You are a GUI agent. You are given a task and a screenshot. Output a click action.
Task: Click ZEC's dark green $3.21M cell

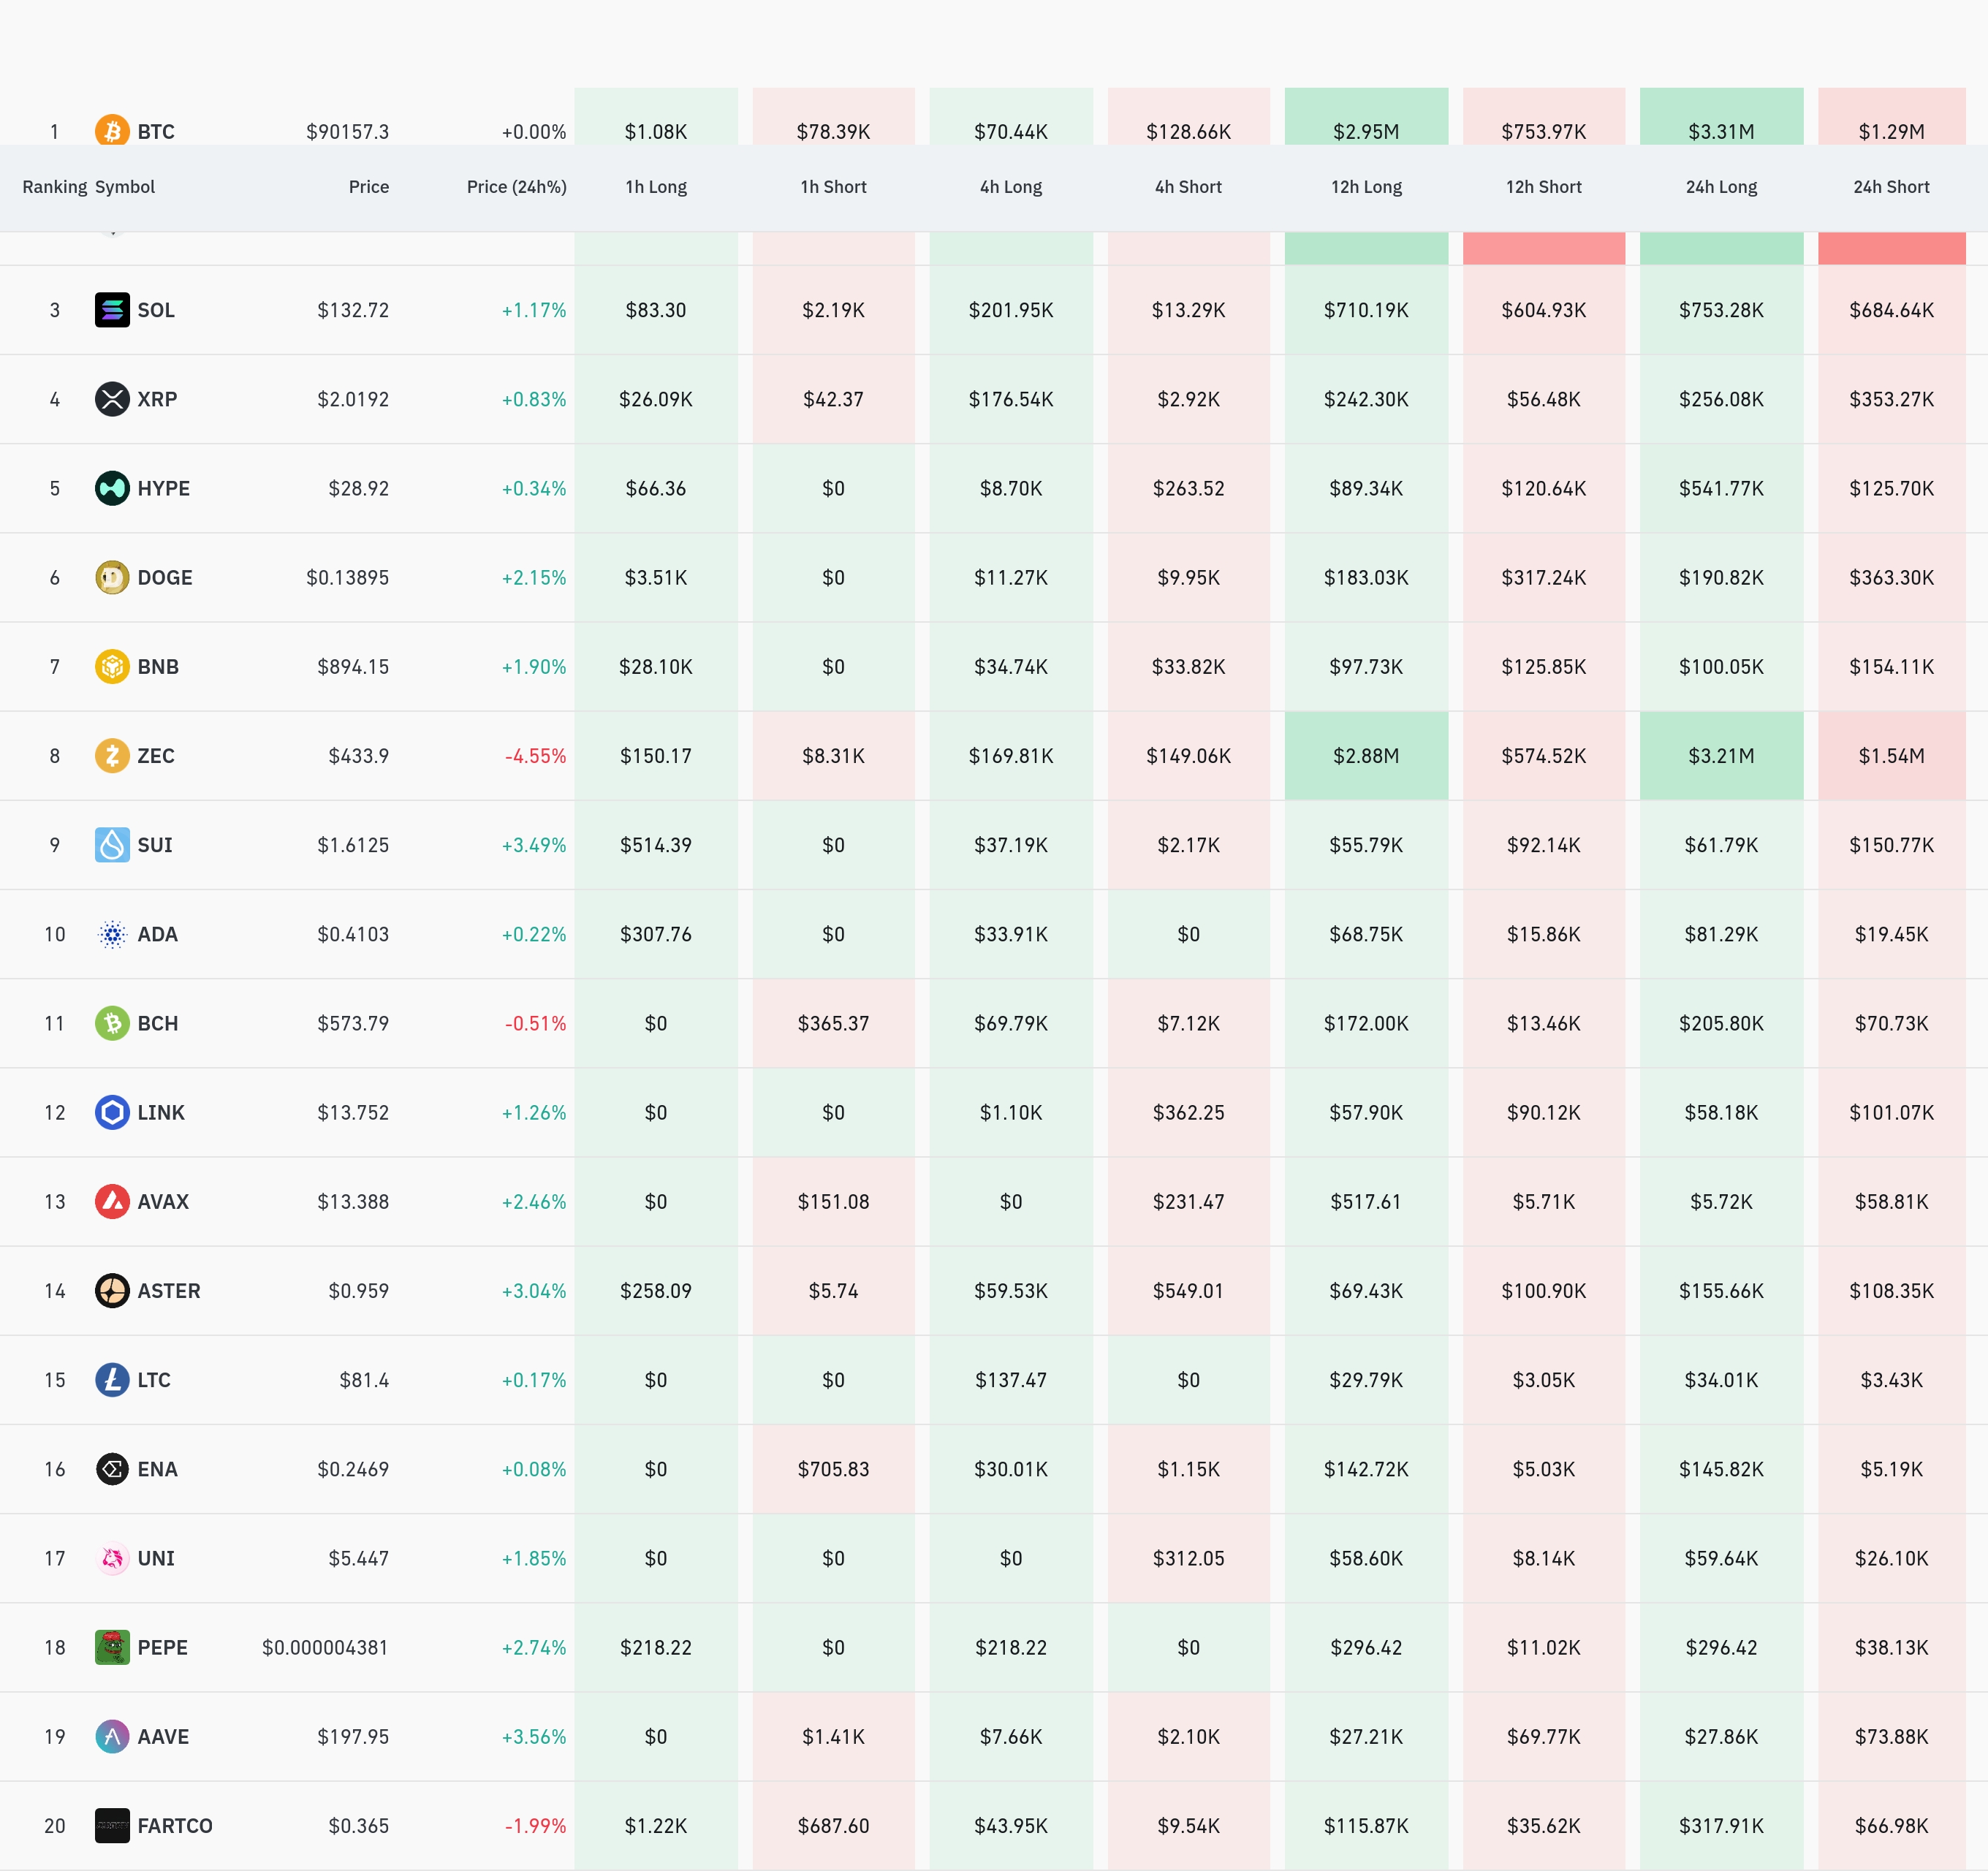pos(1720,755)
